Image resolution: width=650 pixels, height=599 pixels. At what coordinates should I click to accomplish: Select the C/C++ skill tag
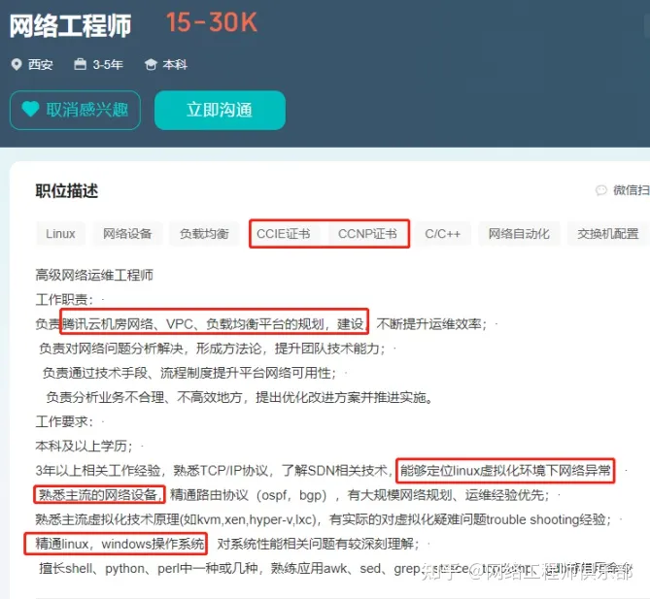point(443,234)
